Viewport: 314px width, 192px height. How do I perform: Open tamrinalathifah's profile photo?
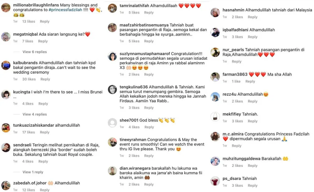pyautogui.click(x=112, y=8)
